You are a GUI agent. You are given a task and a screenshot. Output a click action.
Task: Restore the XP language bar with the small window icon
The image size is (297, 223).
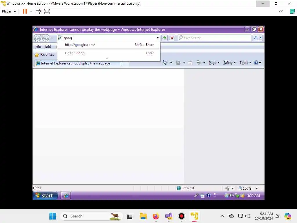(215, 194)
